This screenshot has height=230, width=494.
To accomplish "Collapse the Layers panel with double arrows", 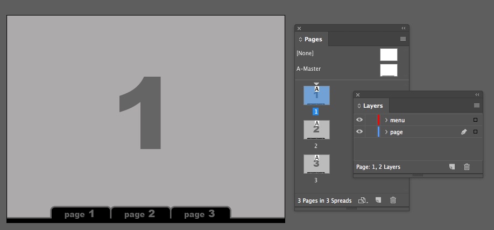I will (x=477, y=95).
